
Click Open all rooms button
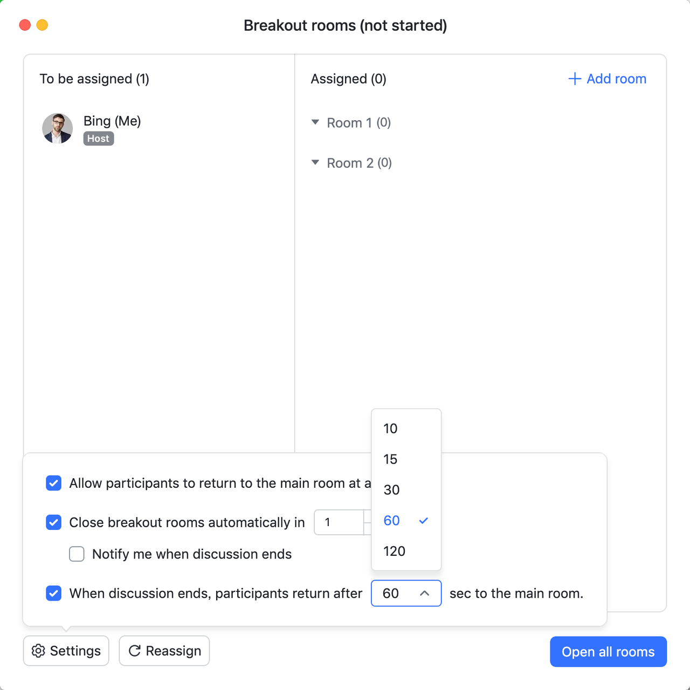click(x=608, y=652)
